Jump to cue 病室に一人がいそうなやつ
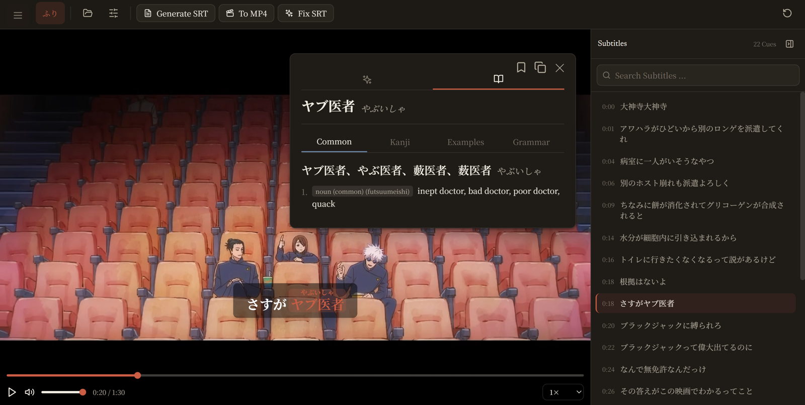Viewport: 805px width, 405px height. [x=696, y=161]
